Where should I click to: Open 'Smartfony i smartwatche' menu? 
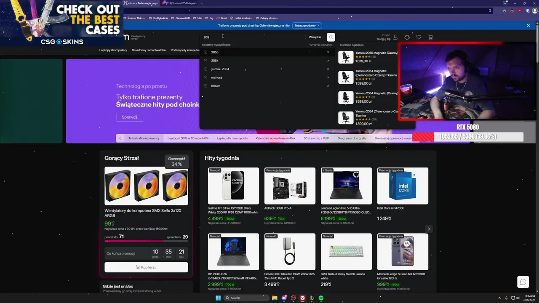click(149, 50)
